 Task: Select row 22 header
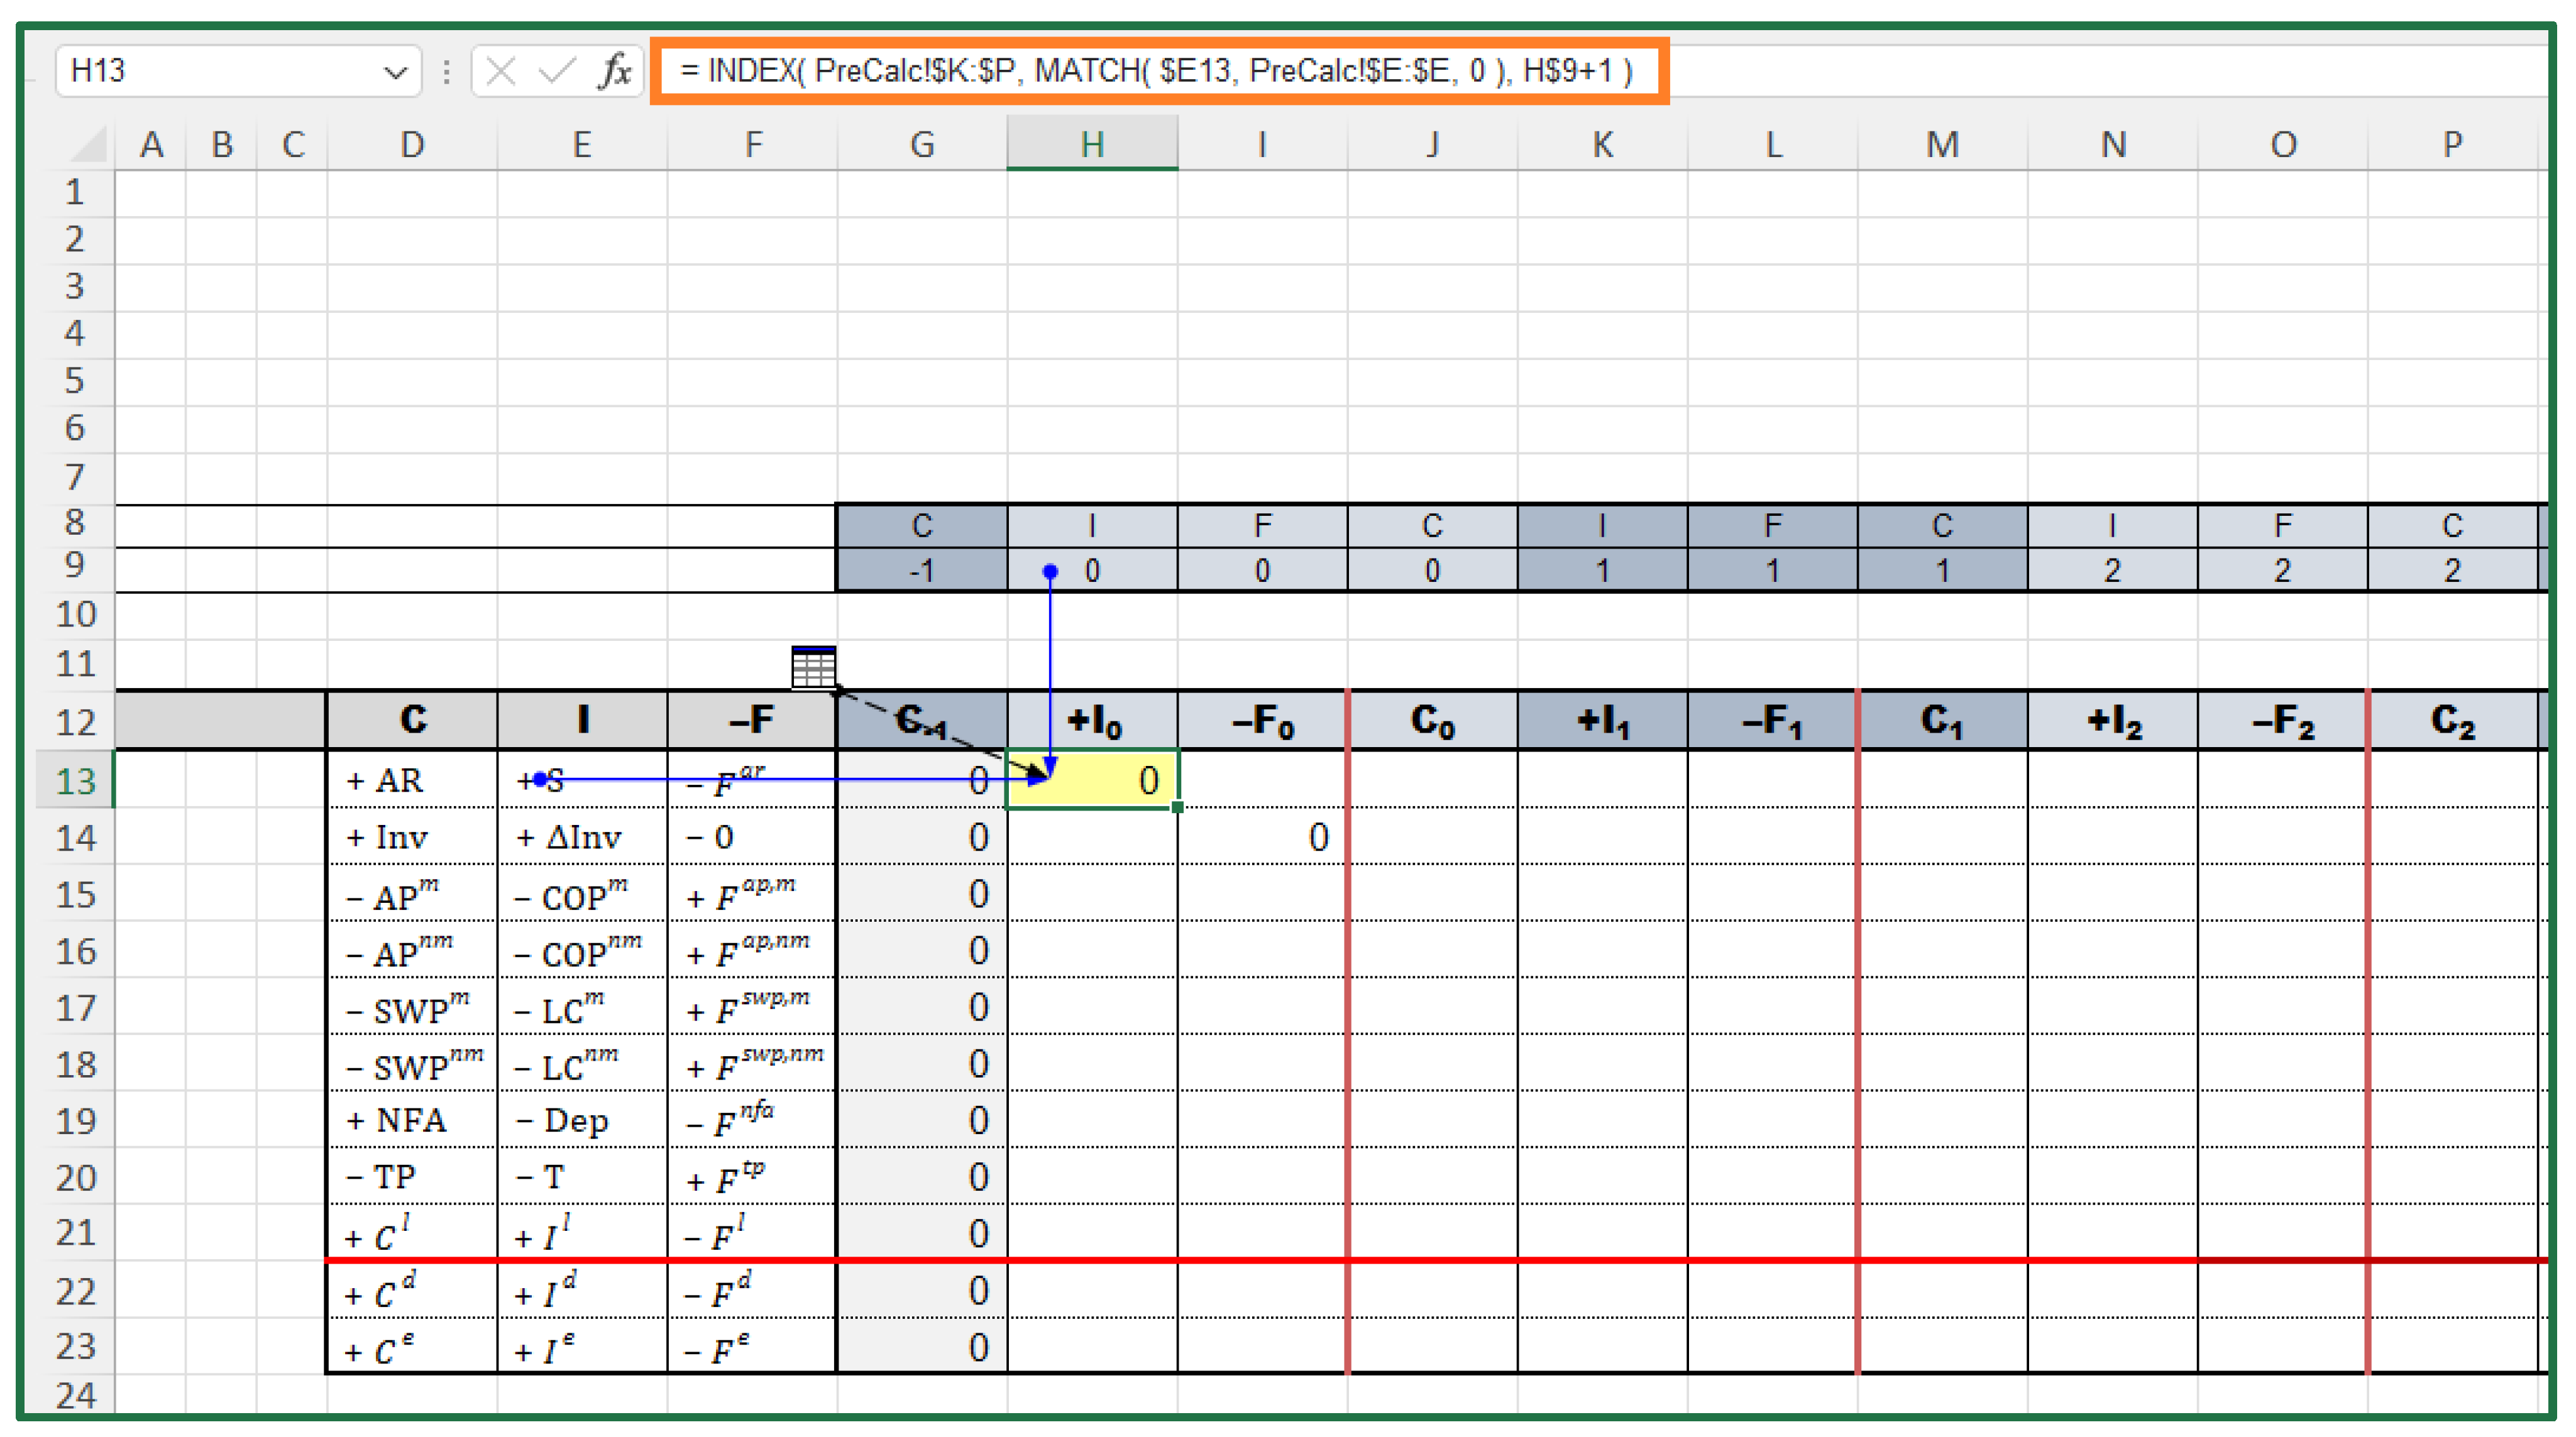(x=75, y=1292)
